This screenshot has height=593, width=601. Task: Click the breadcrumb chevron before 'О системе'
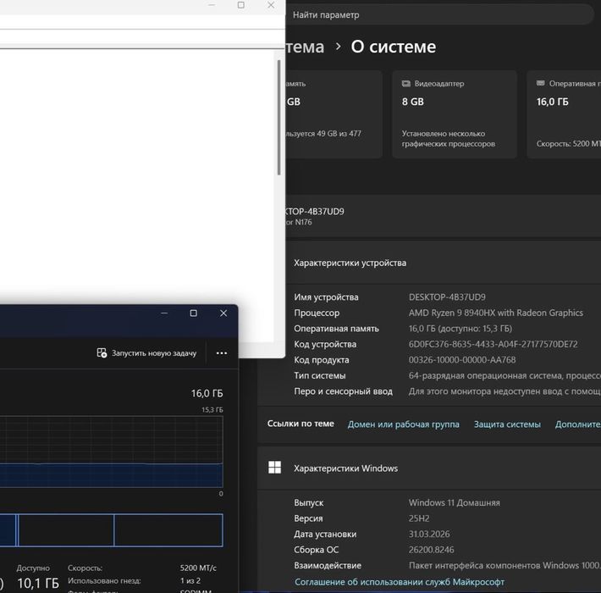[x=338, y=47]
